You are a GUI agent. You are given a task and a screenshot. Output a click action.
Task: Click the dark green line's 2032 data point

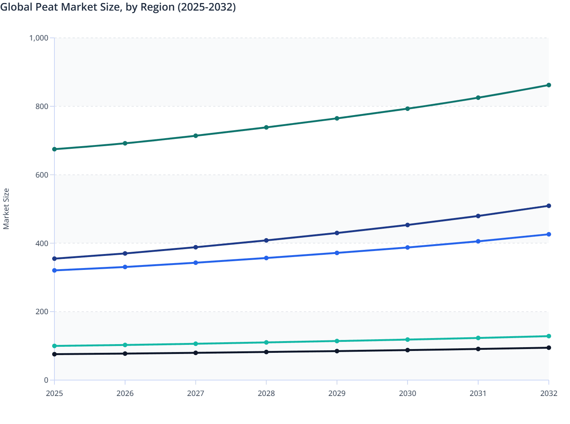point(548,85)
